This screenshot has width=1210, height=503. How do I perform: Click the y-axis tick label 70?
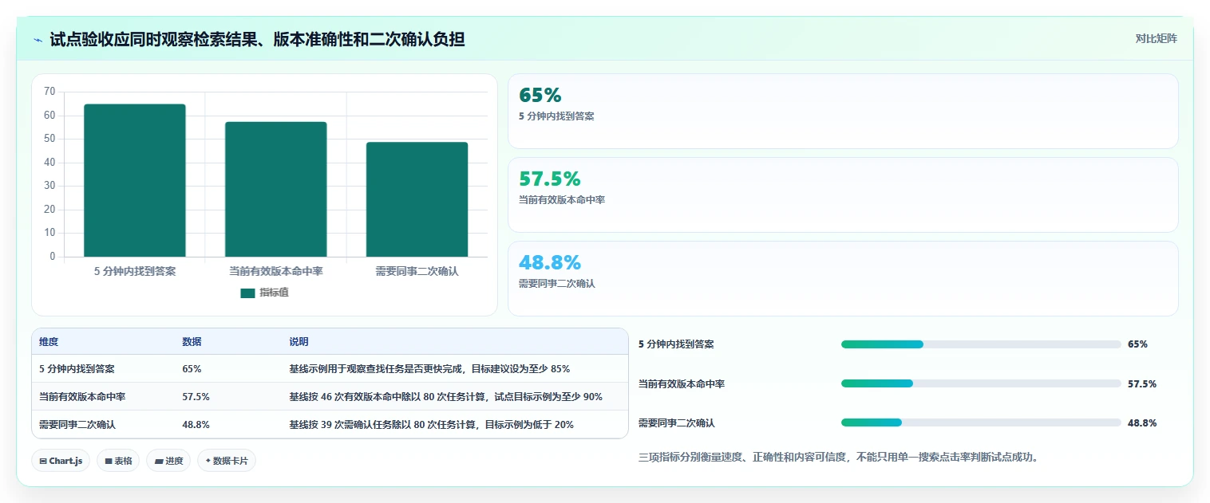click(x=49, y=92)
